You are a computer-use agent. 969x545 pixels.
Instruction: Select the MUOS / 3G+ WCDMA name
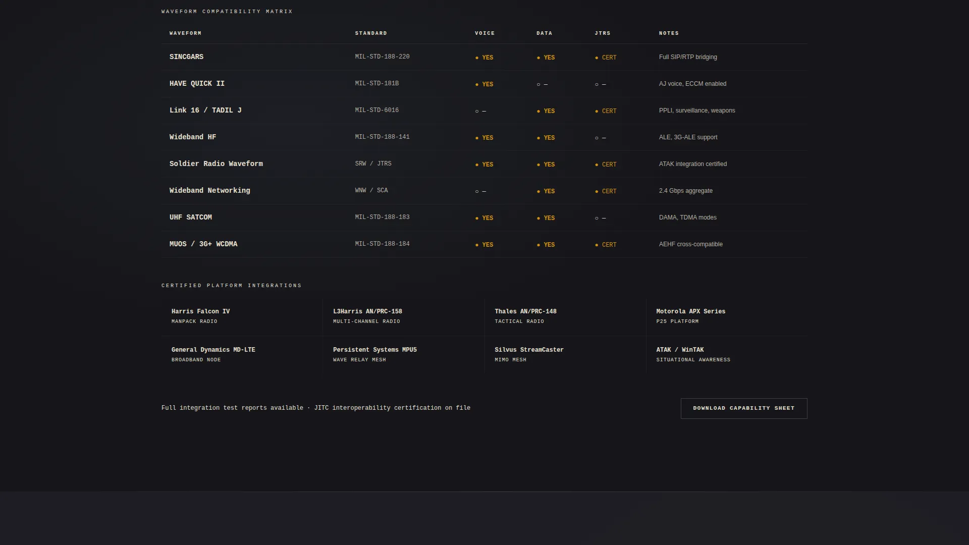pyautogui.click(x=203, y=244)
